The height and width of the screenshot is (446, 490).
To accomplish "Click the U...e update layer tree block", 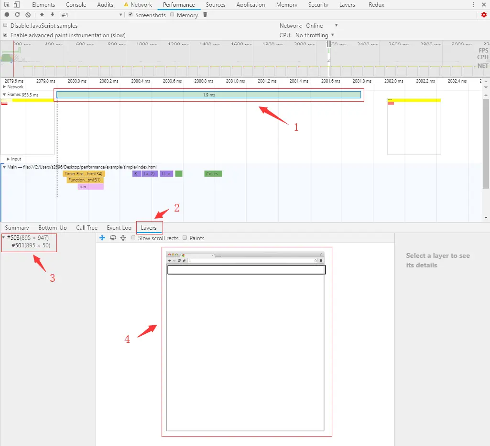I will 166,173.
